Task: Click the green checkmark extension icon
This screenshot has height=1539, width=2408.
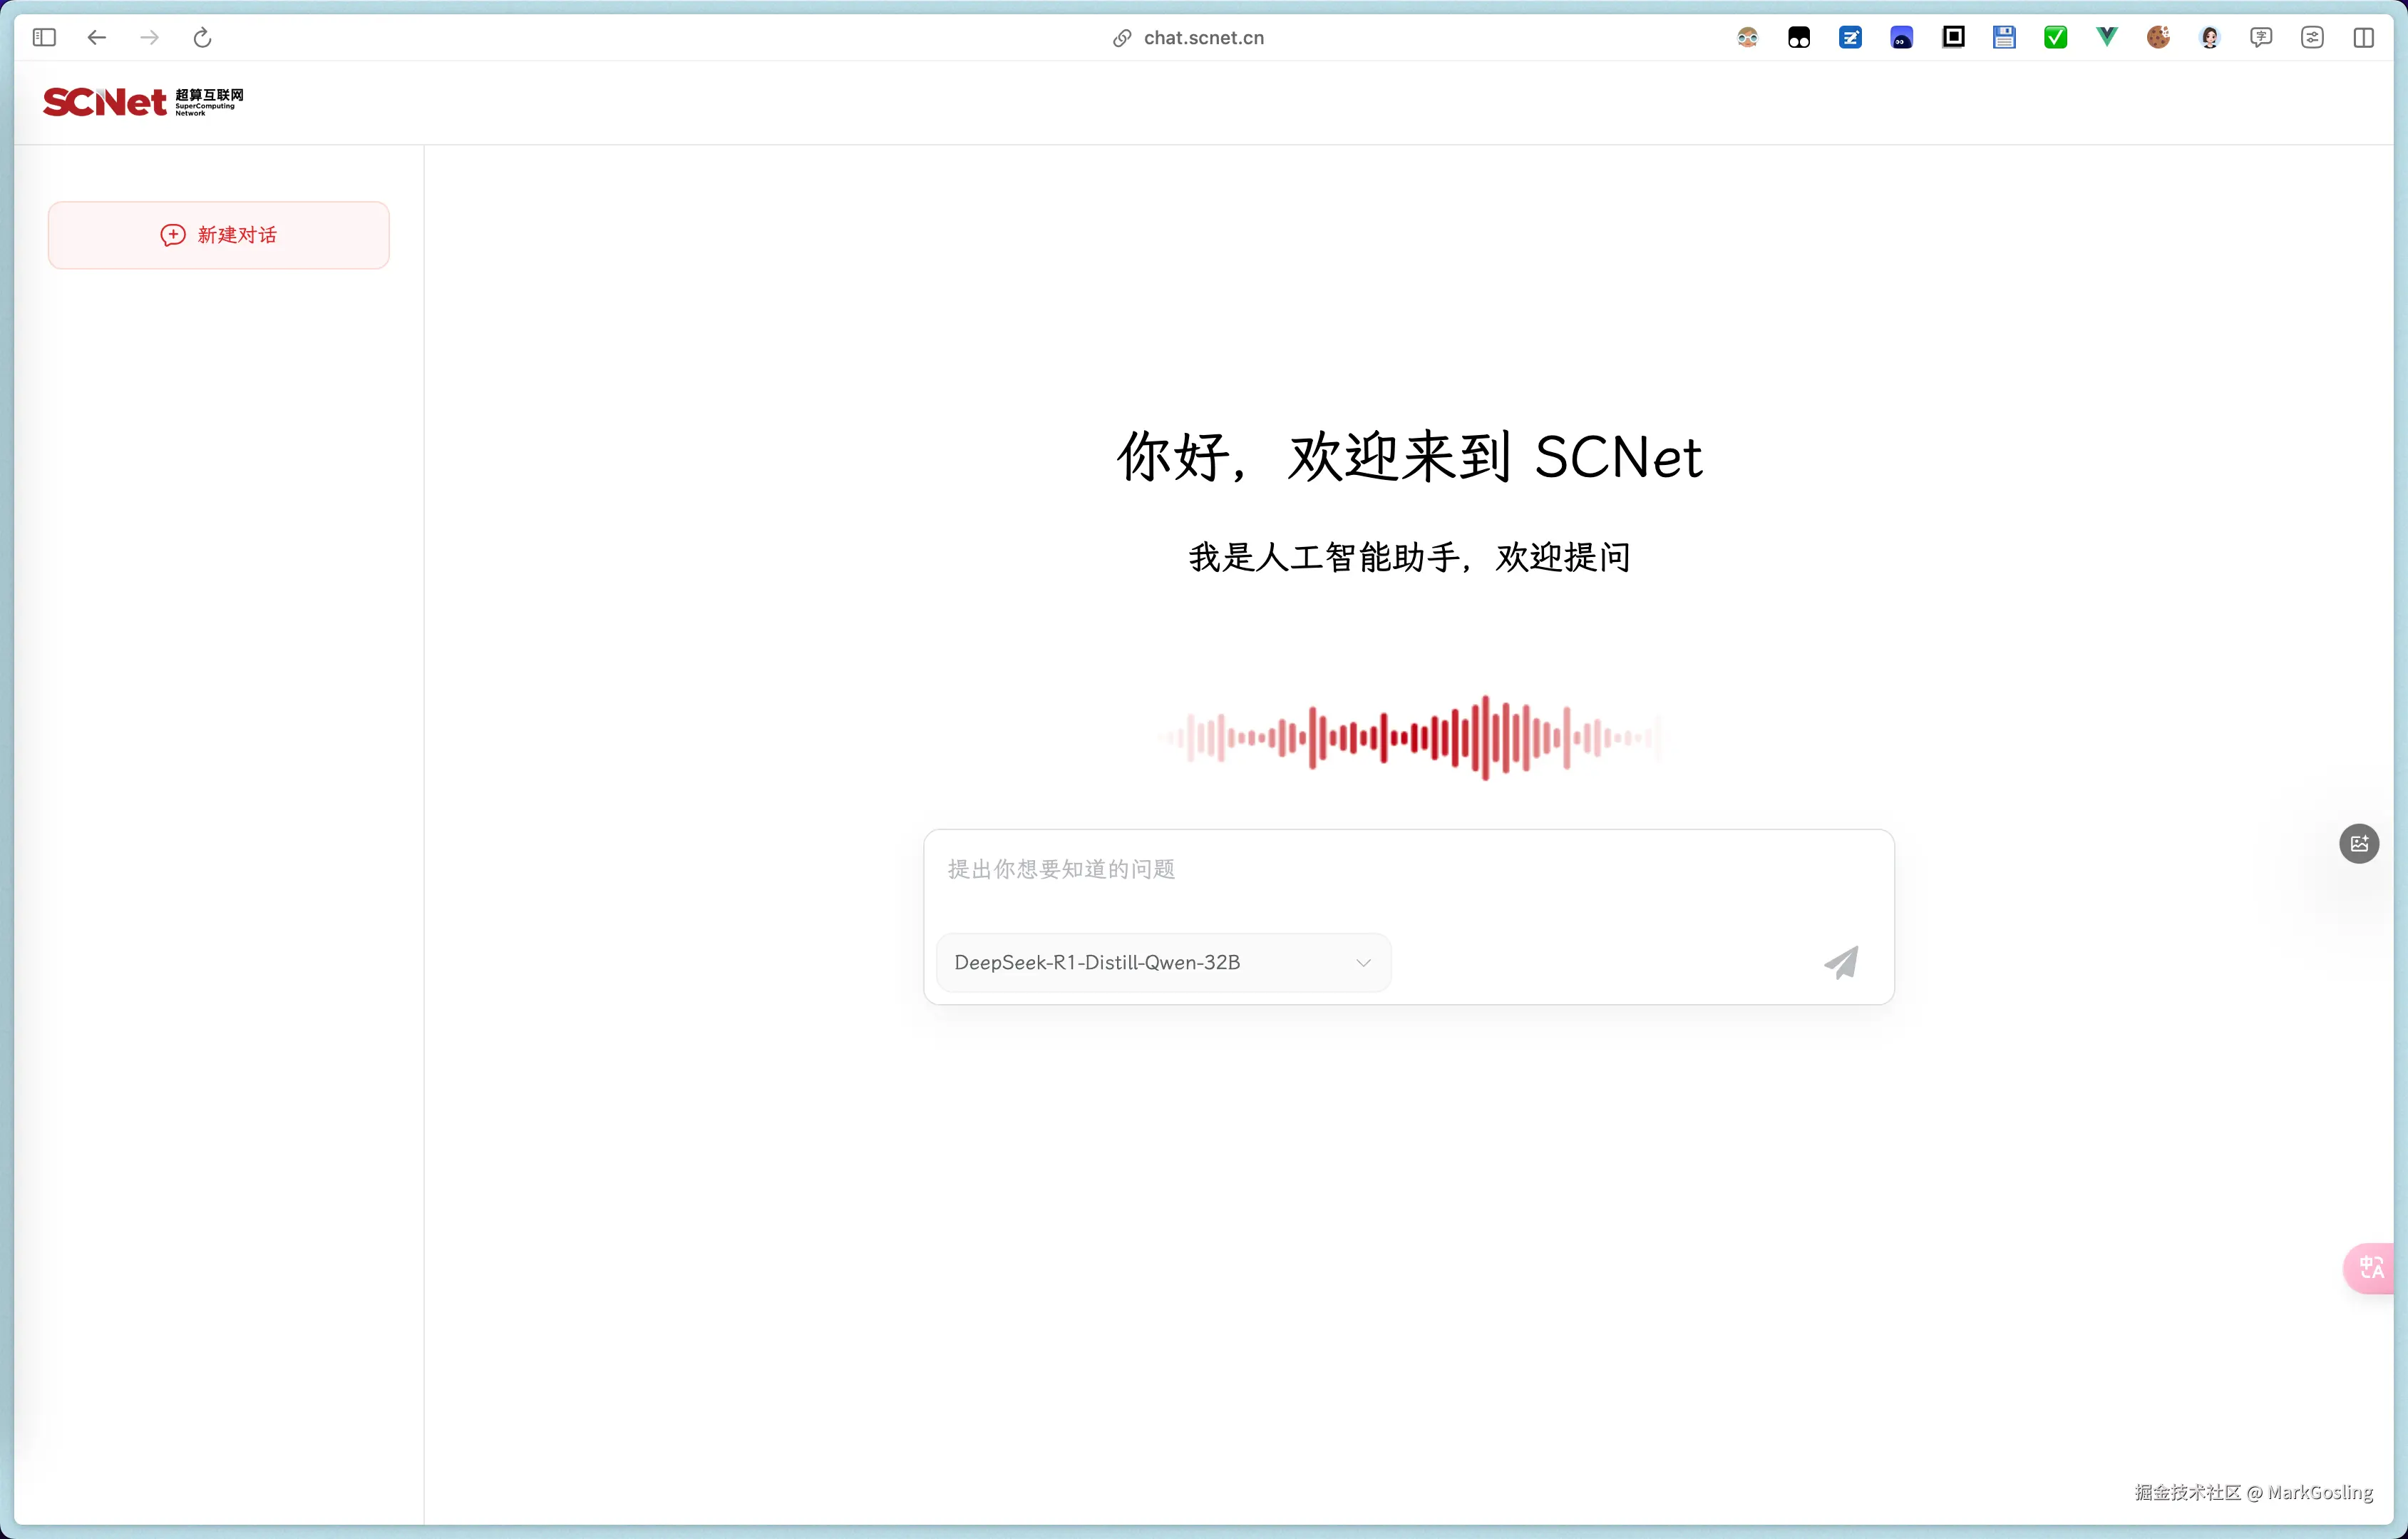Action: pos(2055,37)
